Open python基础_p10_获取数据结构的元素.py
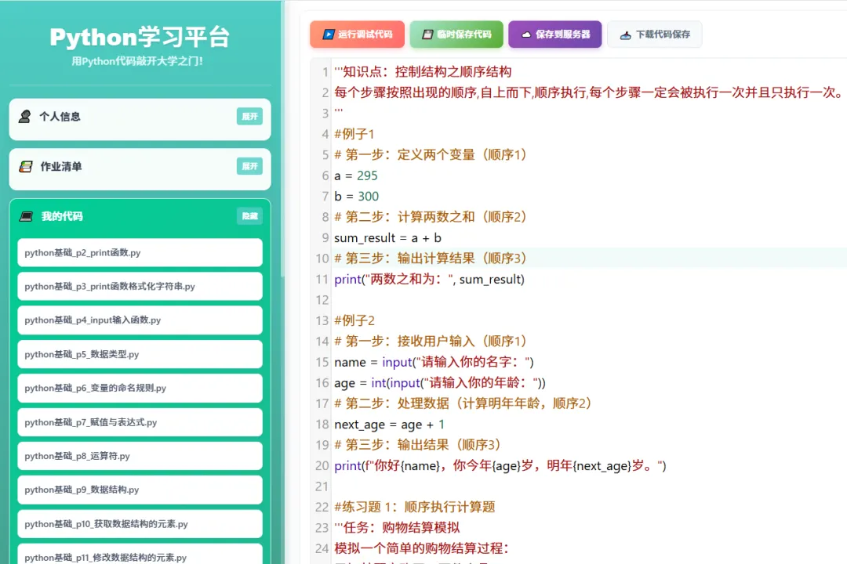 click(140, 523)
